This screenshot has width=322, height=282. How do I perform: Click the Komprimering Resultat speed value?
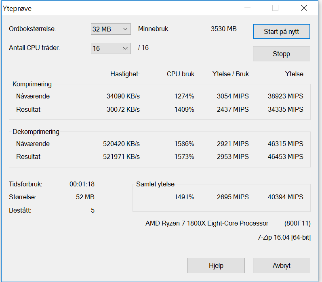[123, 109]
